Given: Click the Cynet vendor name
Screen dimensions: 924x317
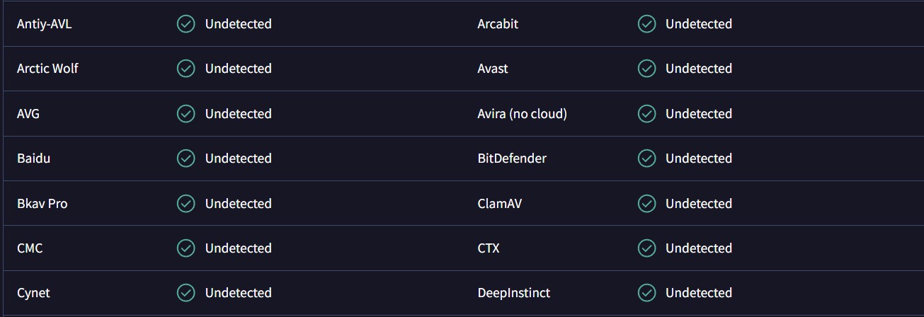Looking at the screenshot, I should pos(33,293).
